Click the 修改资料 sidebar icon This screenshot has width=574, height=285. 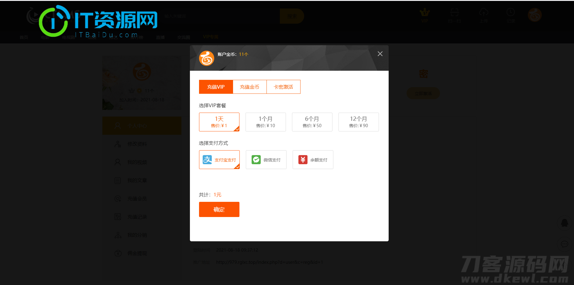pos(118,144)
